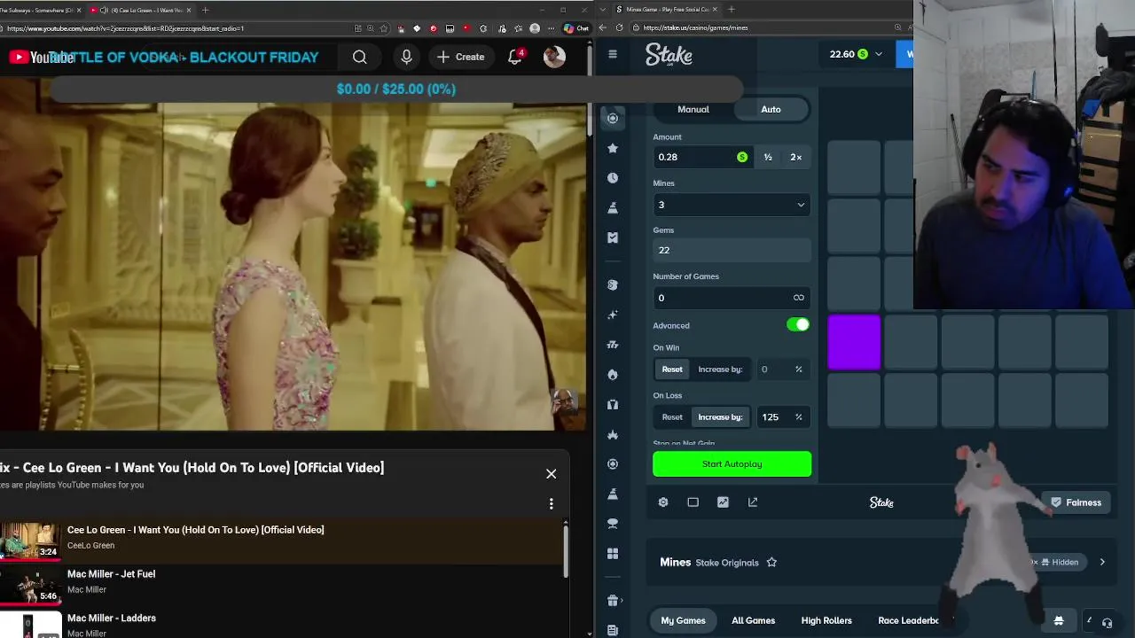1135x638 pixels.
Task: Click the Hidden bet badge
Action: [x=1059, y=562]
